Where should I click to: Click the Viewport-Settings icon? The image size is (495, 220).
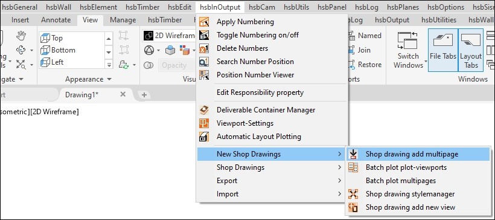(x=204, y=123)
